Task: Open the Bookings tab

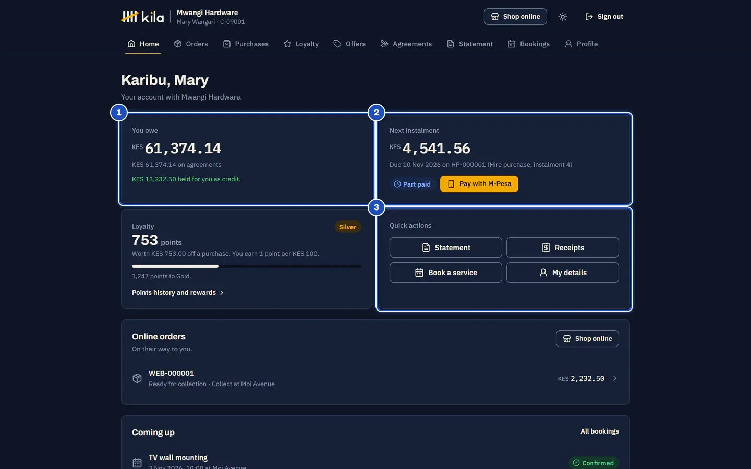Action: click(x=529, y=44)
